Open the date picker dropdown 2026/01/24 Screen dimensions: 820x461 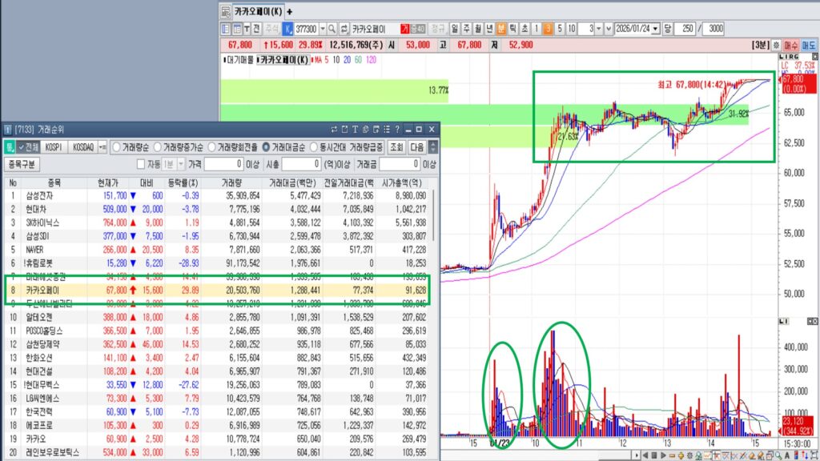click(657, 28)
